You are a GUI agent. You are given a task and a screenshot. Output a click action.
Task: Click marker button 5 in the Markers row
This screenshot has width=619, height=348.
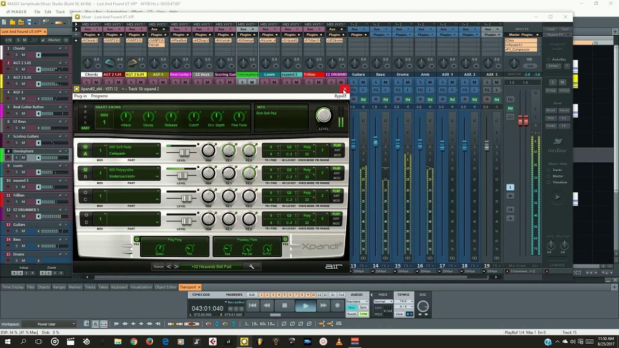(284, 295)
